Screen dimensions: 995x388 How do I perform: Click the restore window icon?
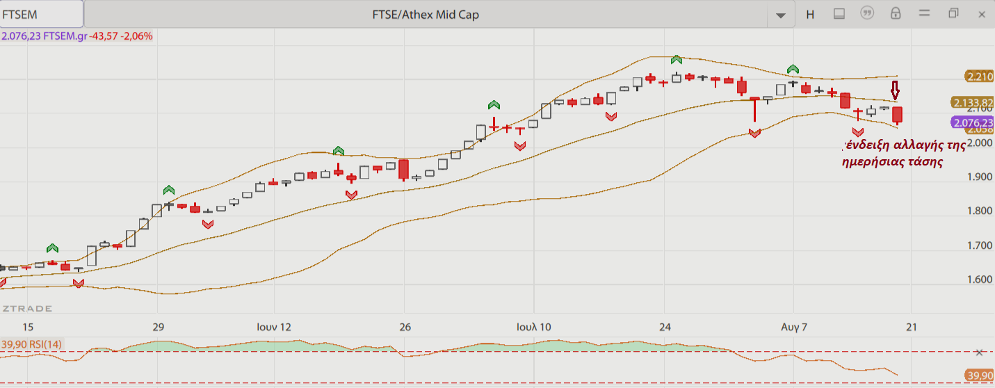pos(953,13)
